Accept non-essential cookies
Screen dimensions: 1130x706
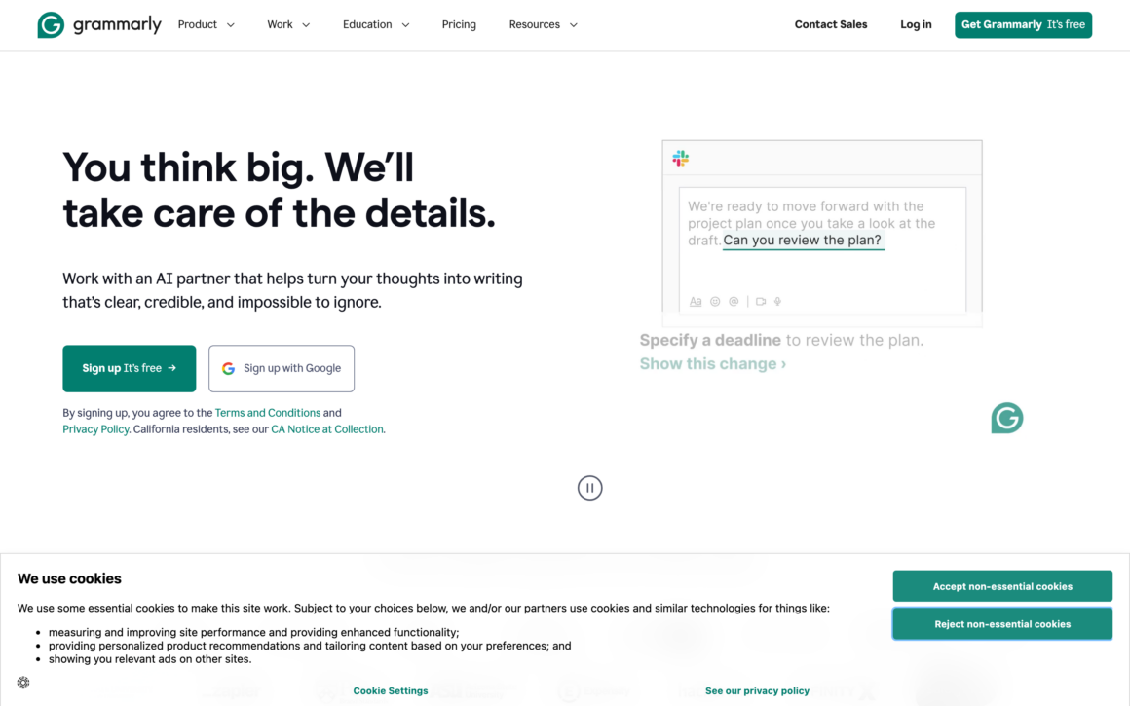pos(1002,586)
